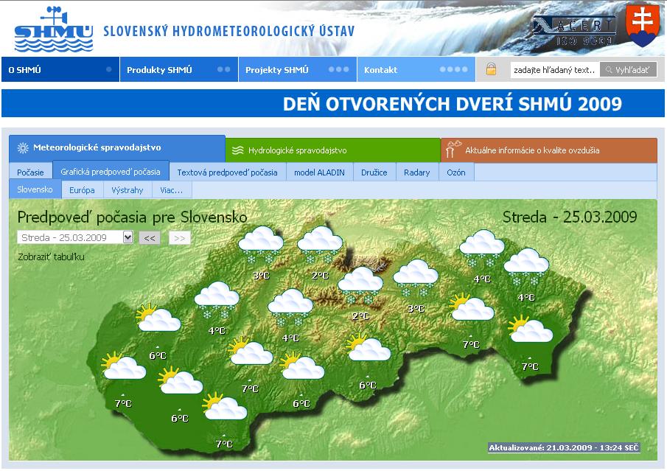Screen dimensions: 667x471
Task: Open the forecast date dropdown Streda - 25.03.2009
Action: point(128,237)
